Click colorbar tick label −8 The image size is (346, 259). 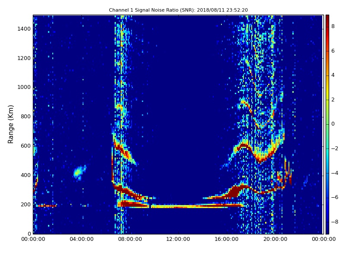(x=334, y=222)
